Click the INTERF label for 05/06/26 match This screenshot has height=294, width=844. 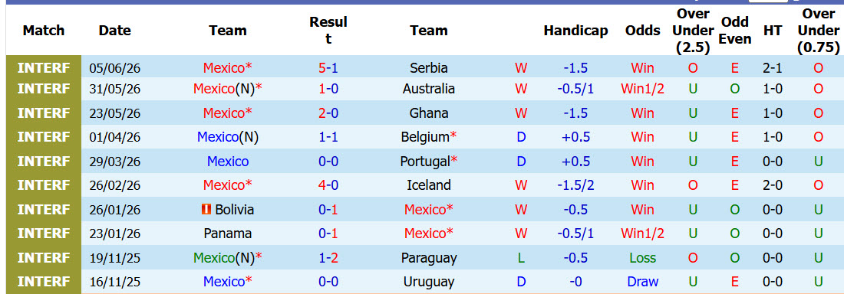click(44, 68)
